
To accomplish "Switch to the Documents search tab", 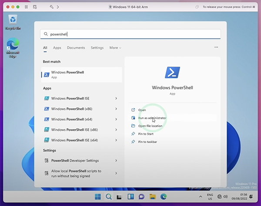I will [76, 48].
